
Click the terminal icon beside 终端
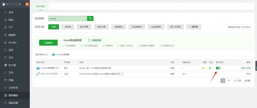6,80
